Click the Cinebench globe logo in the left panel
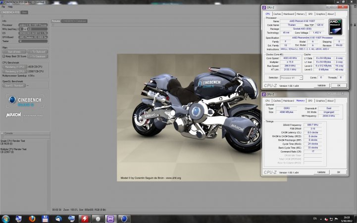 point(12,100)
